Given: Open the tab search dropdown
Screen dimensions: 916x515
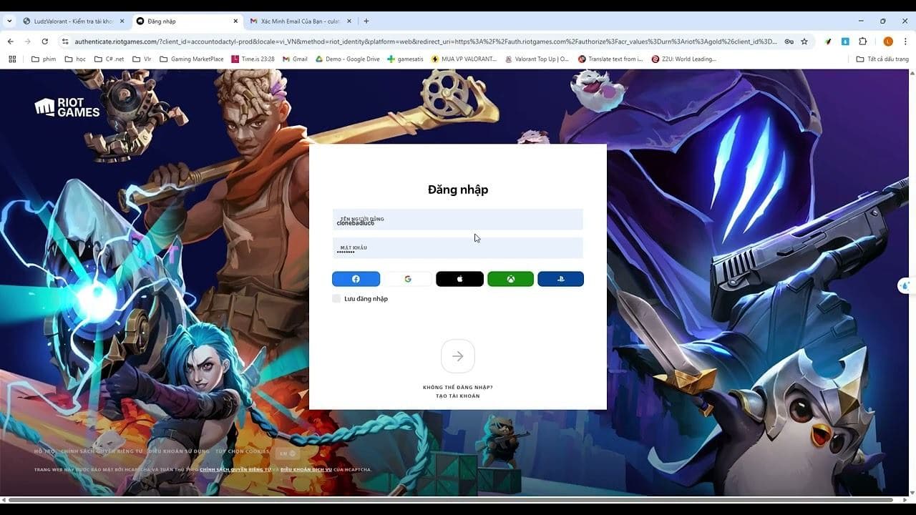Looking at the screenshot, I should click(9, 21).
